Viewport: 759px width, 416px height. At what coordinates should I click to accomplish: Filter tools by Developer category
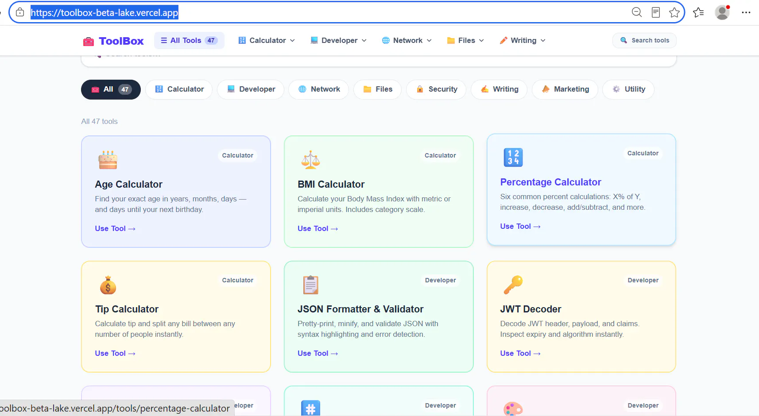[x=251, y=89]
